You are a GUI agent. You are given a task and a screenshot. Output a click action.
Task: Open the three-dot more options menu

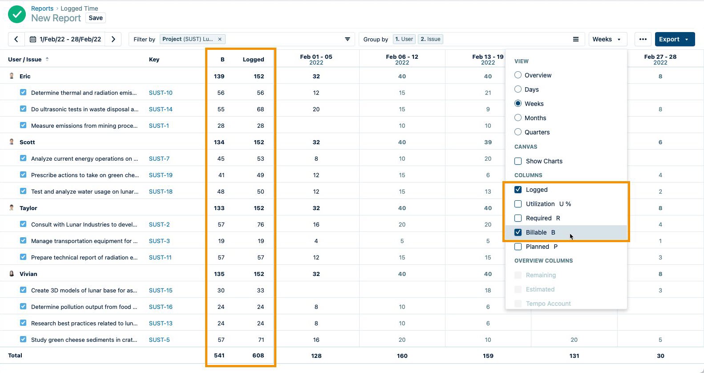coord(643,39)
